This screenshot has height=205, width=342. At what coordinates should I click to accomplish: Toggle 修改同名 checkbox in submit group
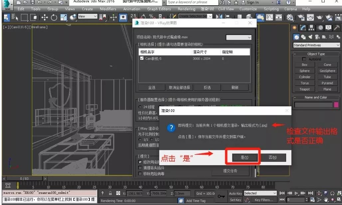point(140,162)
